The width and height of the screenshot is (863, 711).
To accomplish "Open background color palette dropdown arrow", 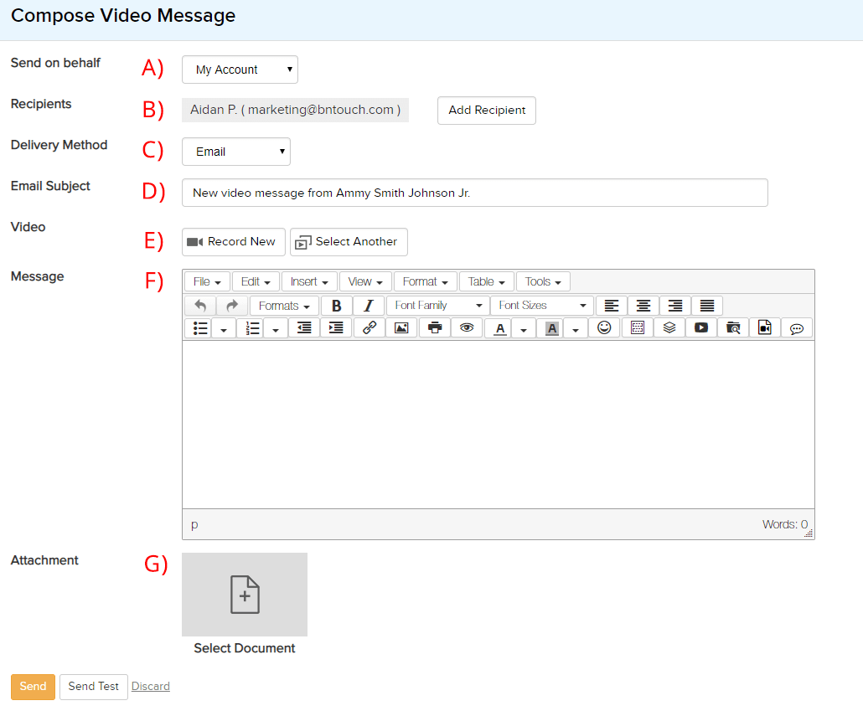I will click(x=575, y=328).
